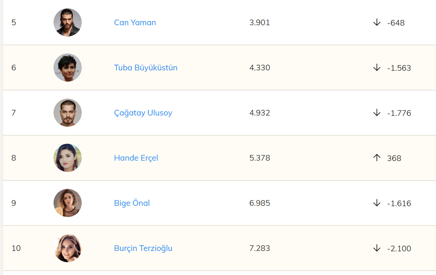This screenshot has width=436, height=275.
Task: Open Bige Önal's avatar image
Action: click(x=67, y=203)
